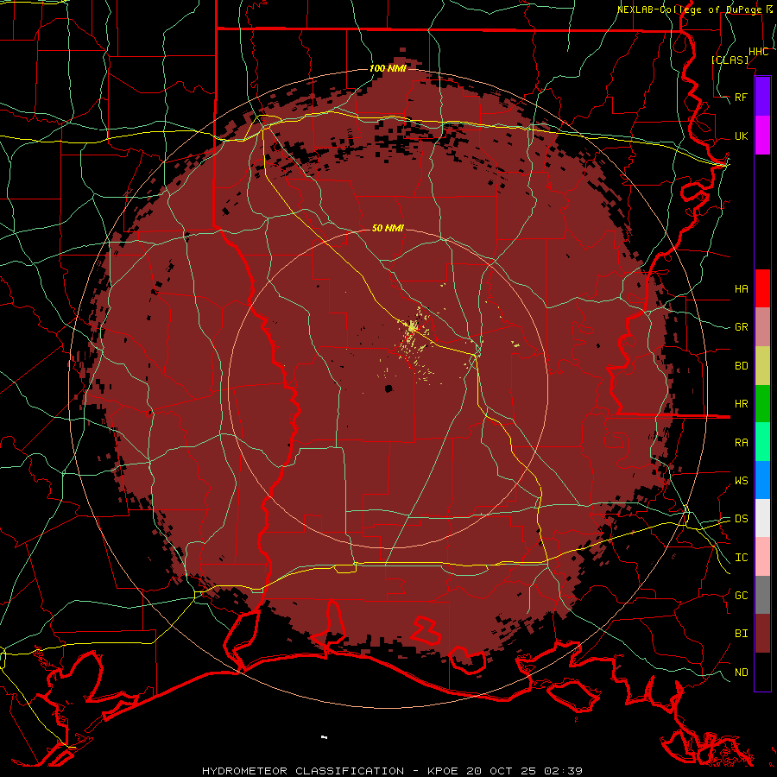Image resolution: width=777 pixels, height=777 pixels.
Task: Click the HR green legend swatch
Action: (762, 403)
